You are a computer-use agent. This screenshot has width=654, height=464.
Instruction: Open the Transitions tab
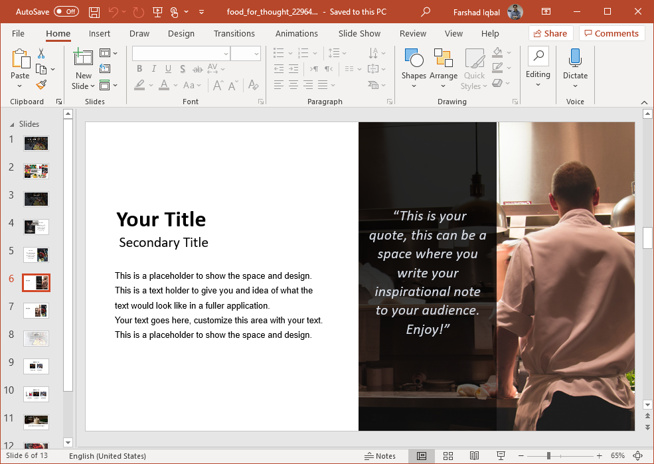click(234, 33)
